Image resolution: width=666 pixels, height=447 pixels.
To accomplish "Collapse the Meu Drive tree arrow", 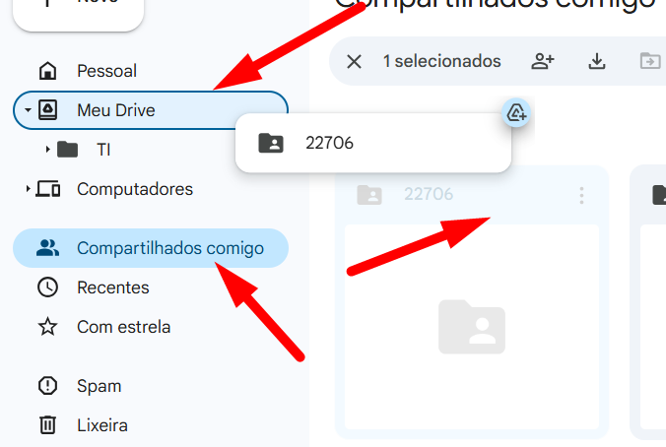I will click(x=29, y=111).
